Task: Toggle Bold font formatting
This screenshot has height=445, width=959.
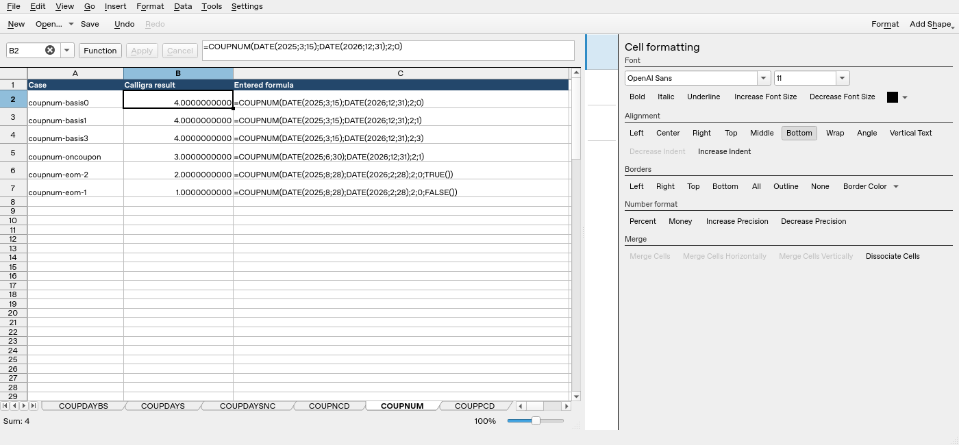Action: (637, 97)
